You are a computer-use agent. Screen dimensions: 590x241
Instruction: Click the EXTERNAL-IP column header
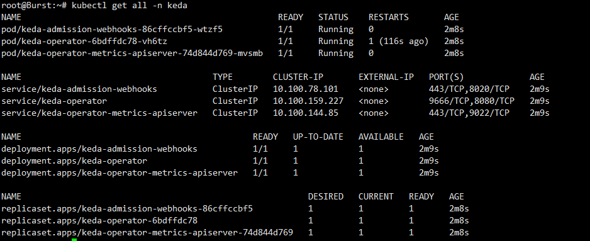click(386, 77)
